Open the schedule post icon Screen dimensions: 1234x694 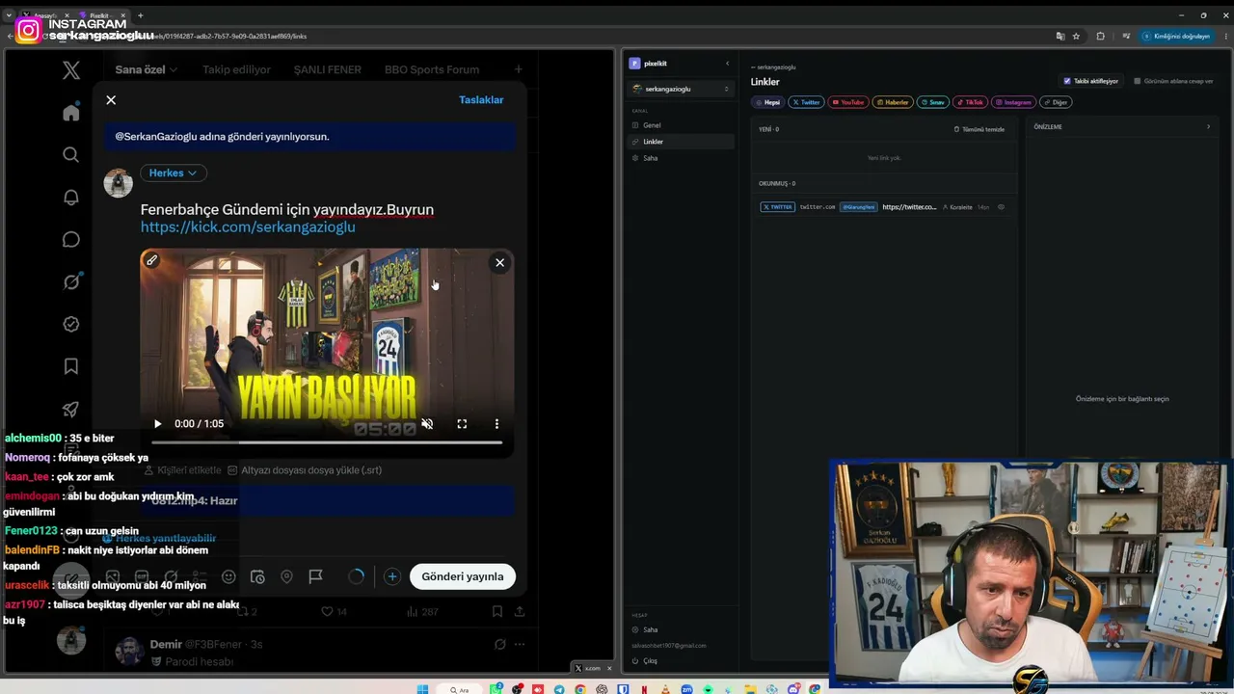pos(257,576)
